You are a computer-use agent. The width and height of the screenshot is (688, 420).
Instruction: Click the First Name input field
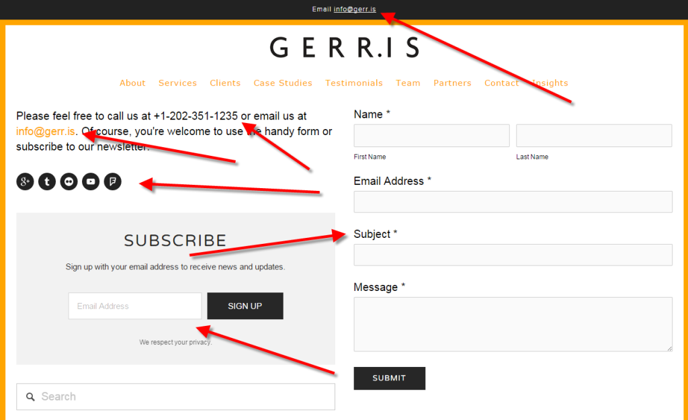coord(431,135)
